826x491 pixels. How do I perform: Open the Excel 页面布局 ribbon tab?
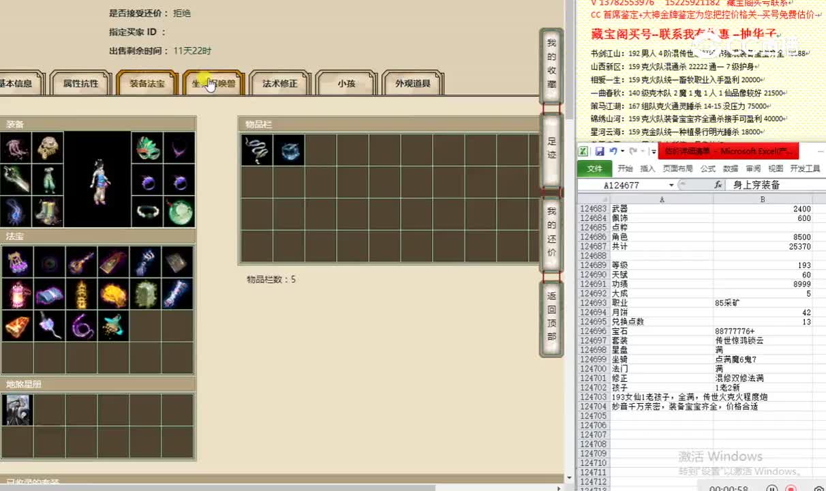678,168
